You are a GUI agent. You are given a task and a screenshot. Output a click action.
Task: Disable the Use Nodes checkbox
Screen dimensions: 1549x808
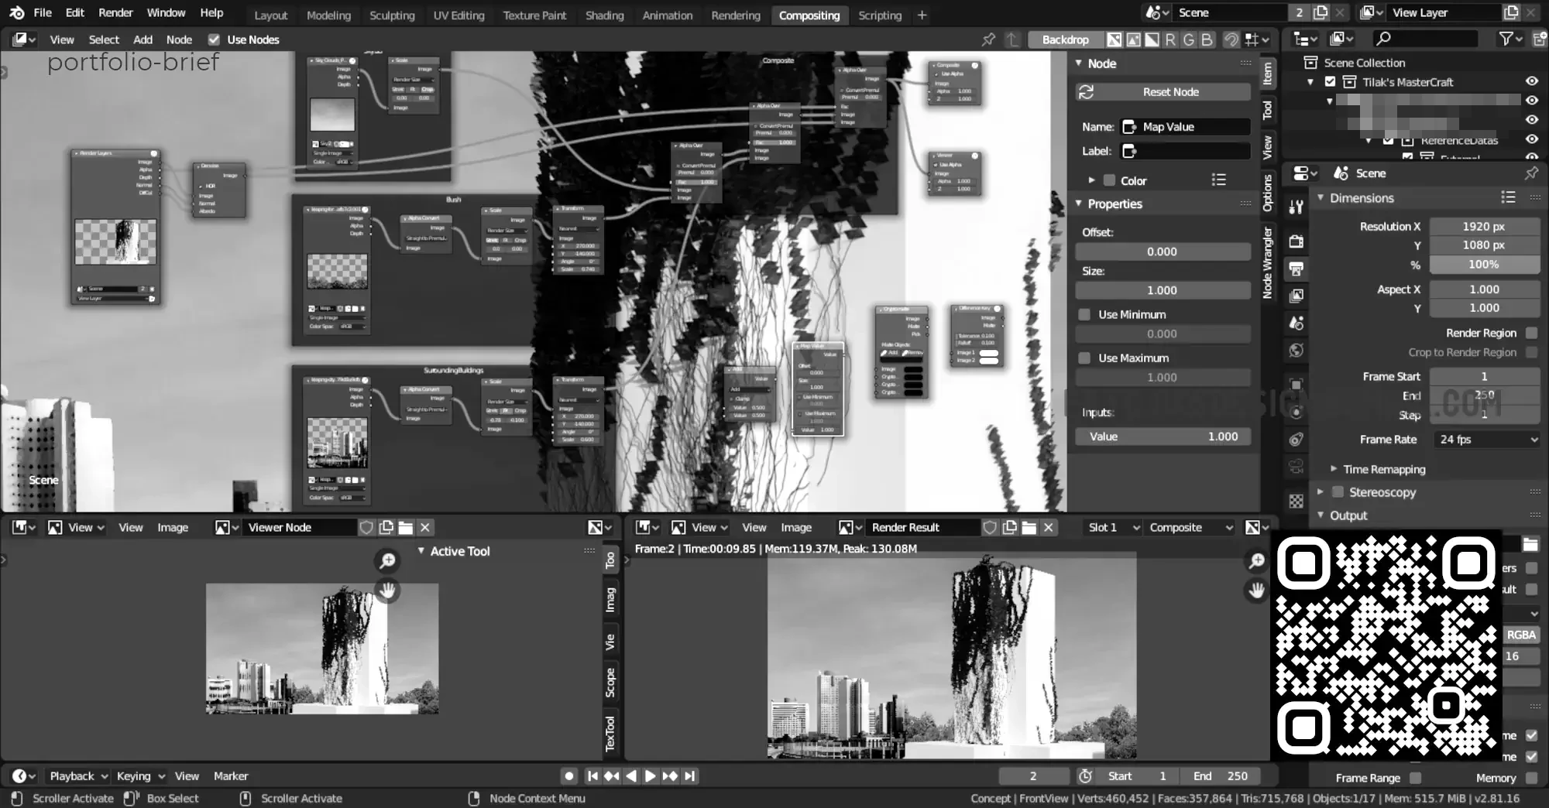(214, 39)
